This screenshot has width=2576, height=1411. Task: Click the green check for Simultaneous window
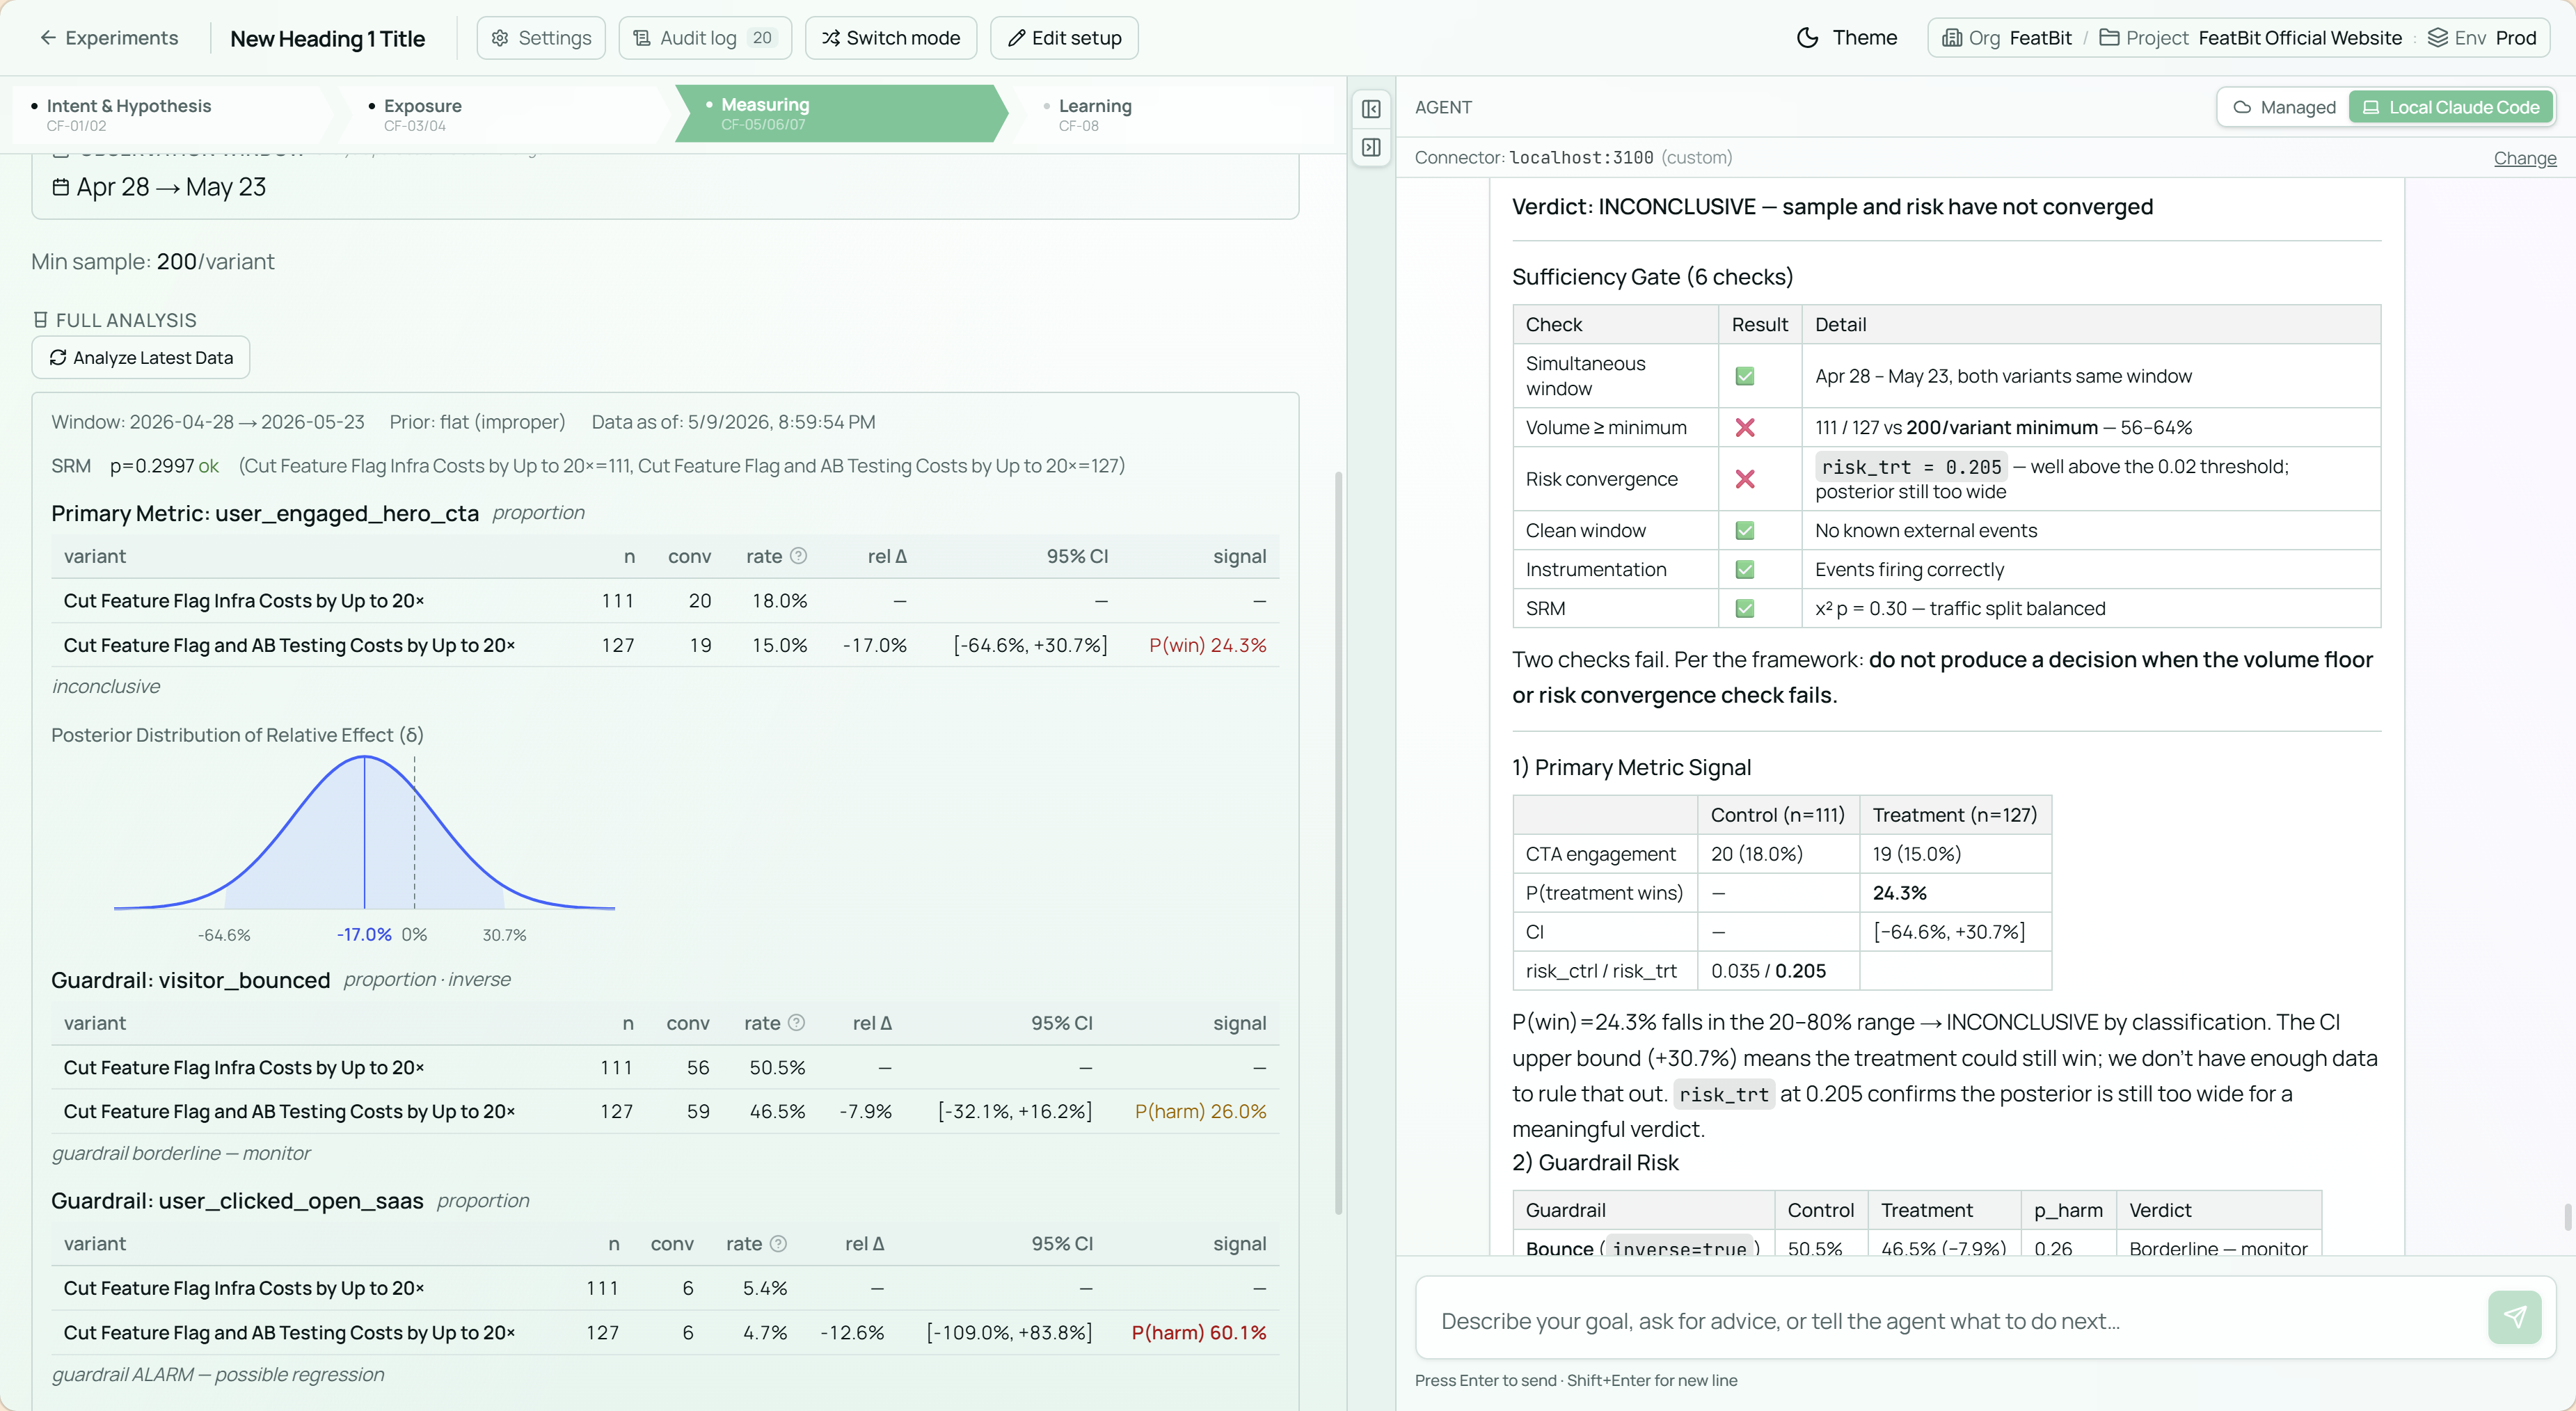point(1745,376)
